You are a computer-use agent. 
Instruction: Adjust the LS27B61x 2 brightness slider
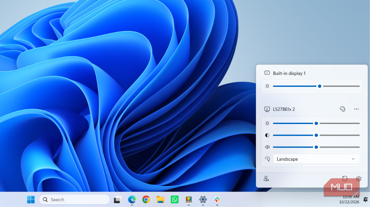pyautogui.click(x=316, y=123)
